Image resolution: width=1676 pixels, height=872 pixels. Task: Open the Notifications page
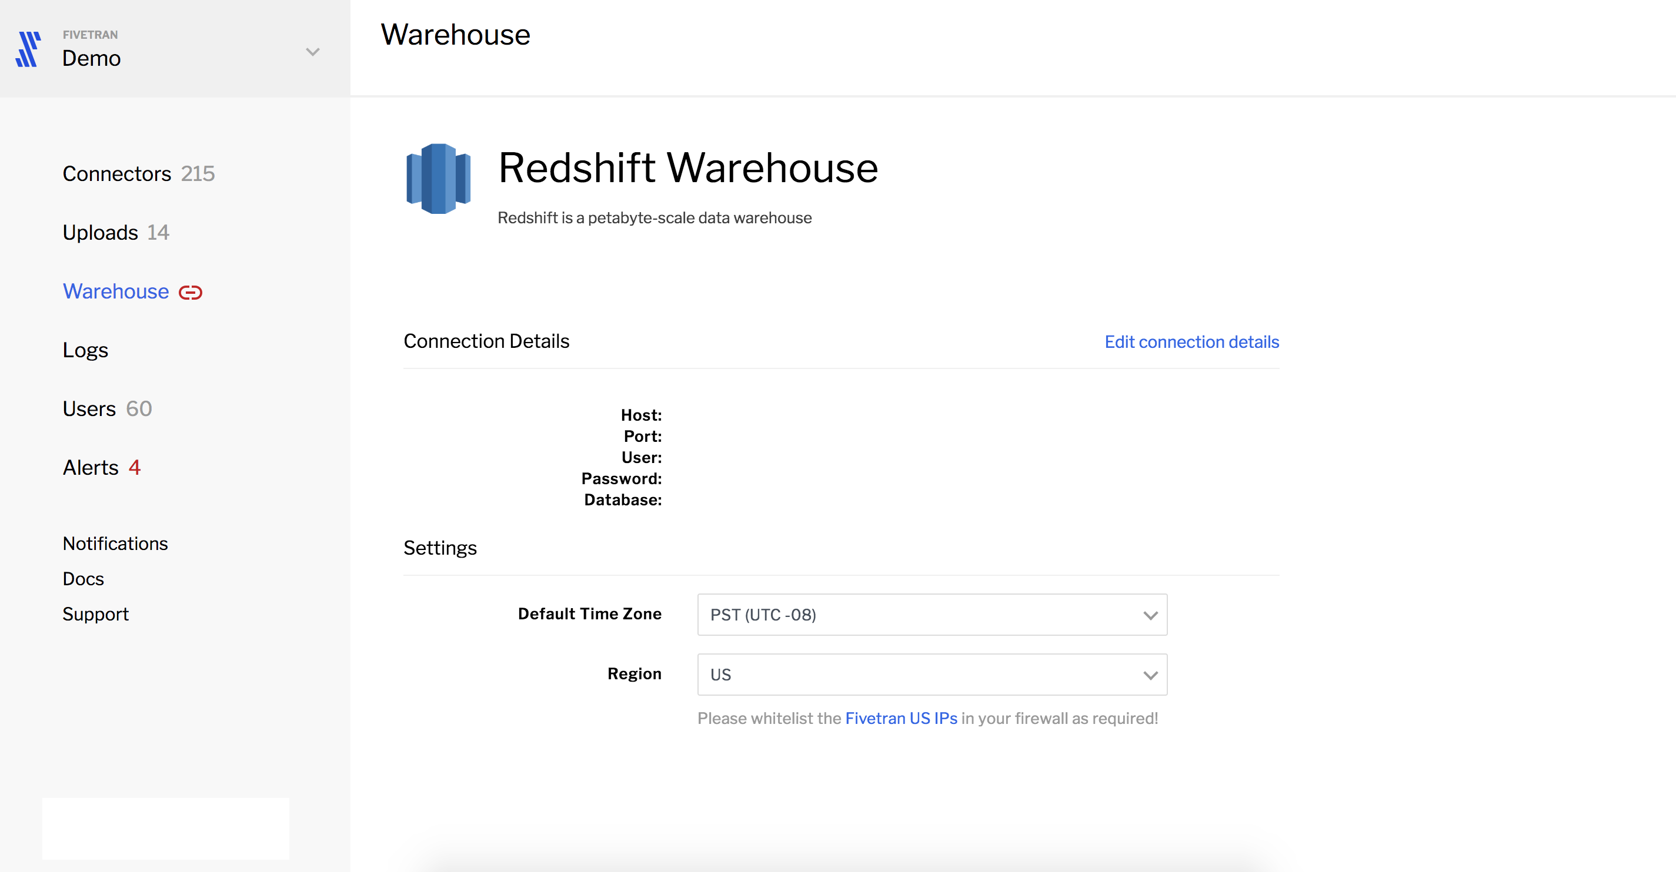[115, 543]
